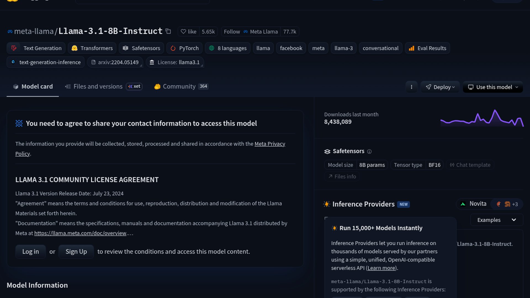Switch to Files and versions tab
The image size is (530, 298).
pos(98,87)
